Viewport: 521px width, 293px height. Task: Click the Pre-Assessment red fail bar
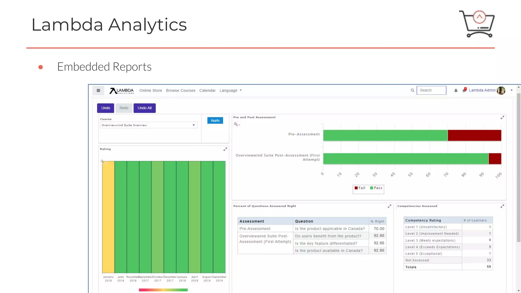pyautogui.click(x=474, y=135)
